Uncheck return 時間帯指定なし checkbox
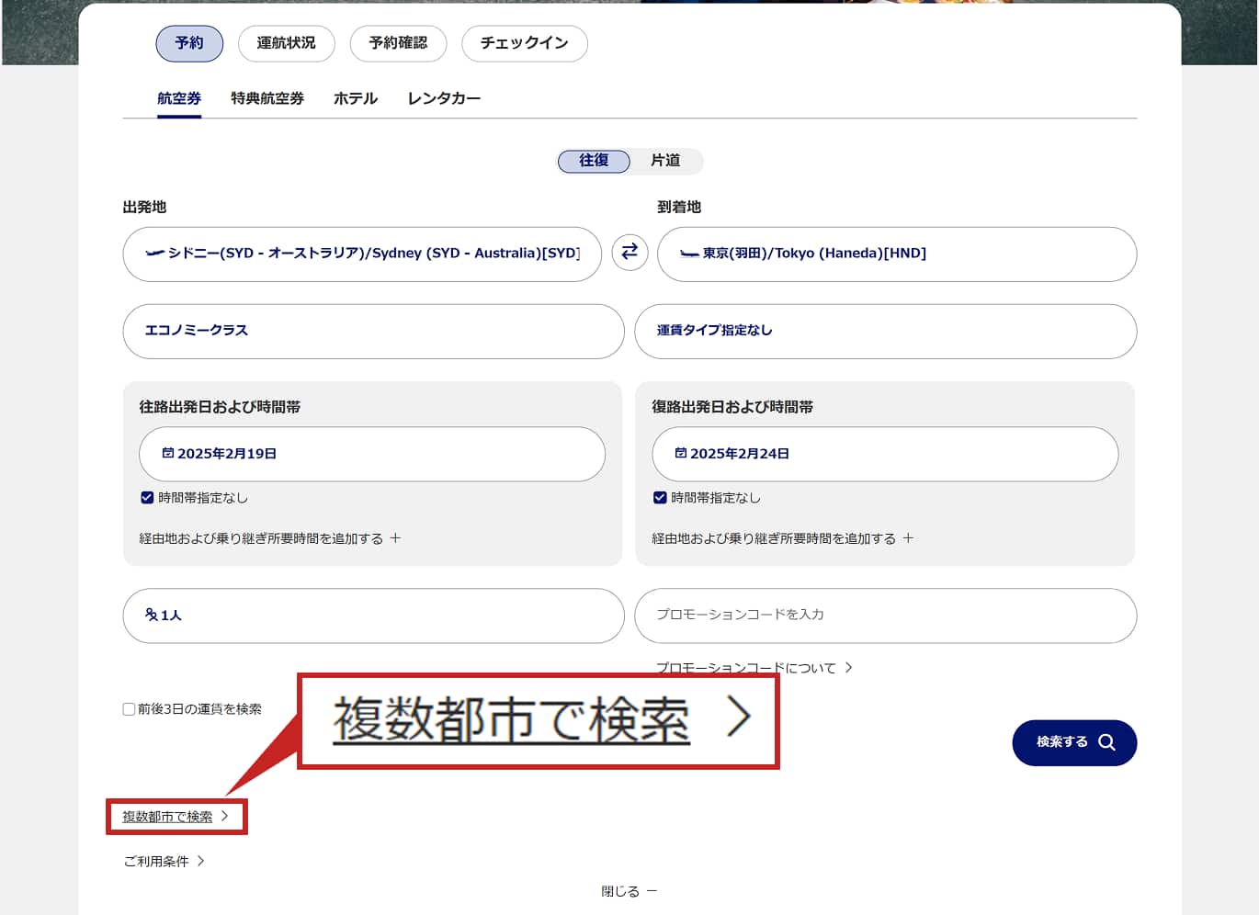Image resolution: width=1259 pixels, height=915 pixels. pos(660,498)
